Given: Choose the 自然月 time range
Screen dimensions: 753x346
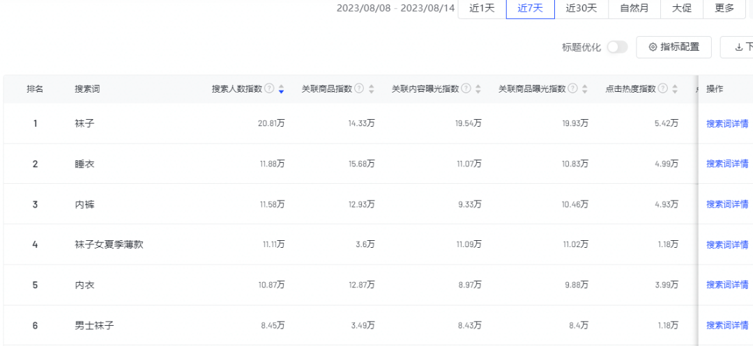Looking at the screenshot, I should coord(634,8).
